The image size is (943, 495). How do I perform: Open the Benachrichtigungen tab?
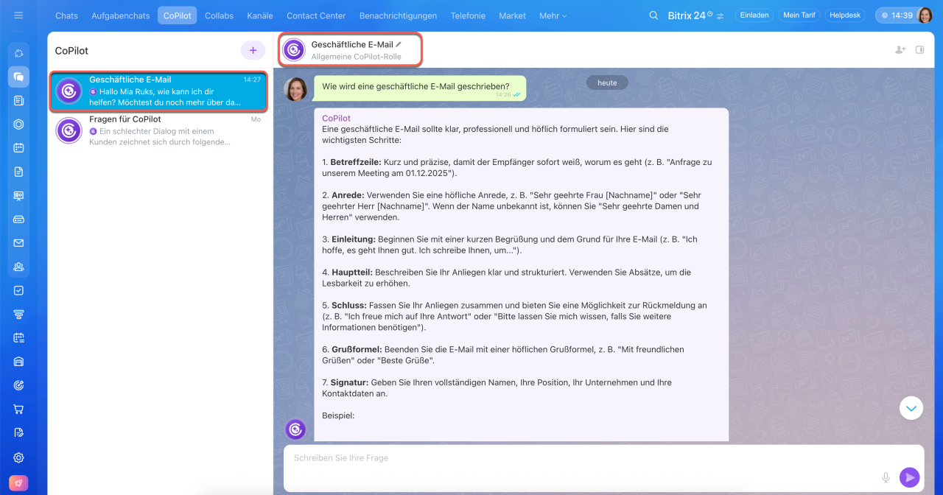tap(398, 15)
